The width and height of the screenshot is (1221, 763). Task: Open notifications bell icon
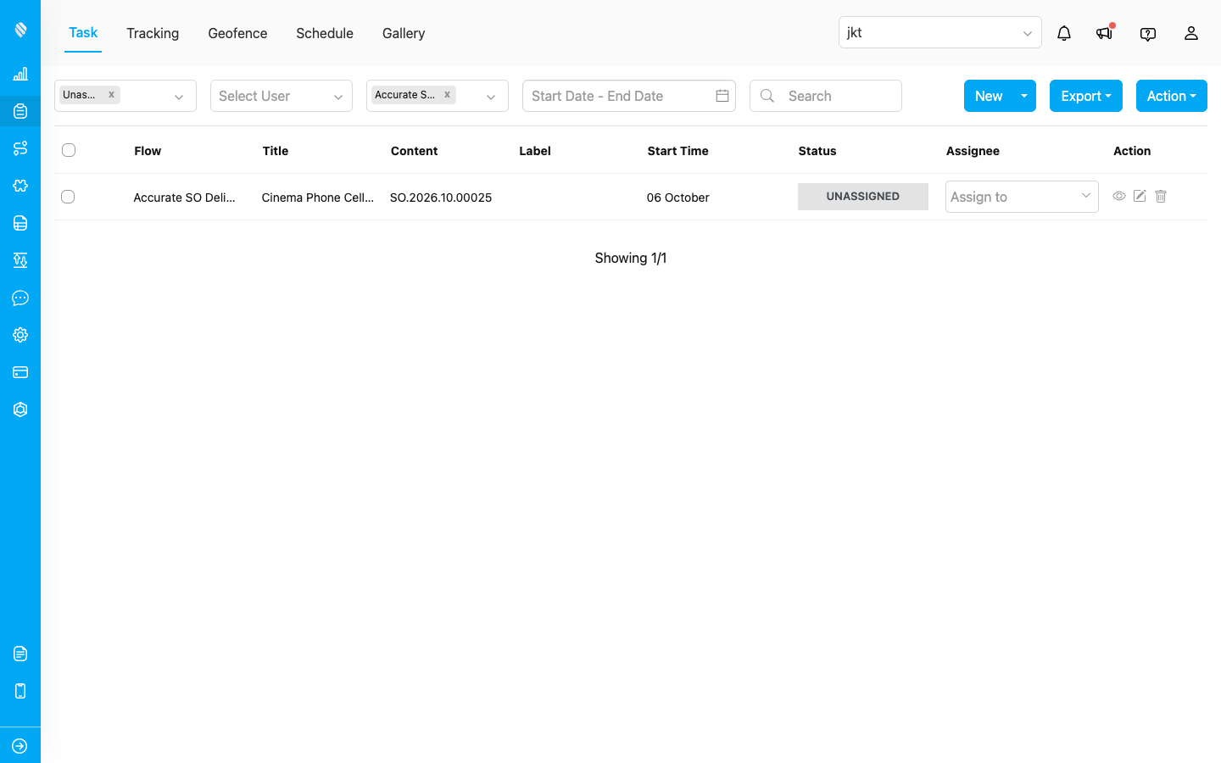click(1064, 33)
